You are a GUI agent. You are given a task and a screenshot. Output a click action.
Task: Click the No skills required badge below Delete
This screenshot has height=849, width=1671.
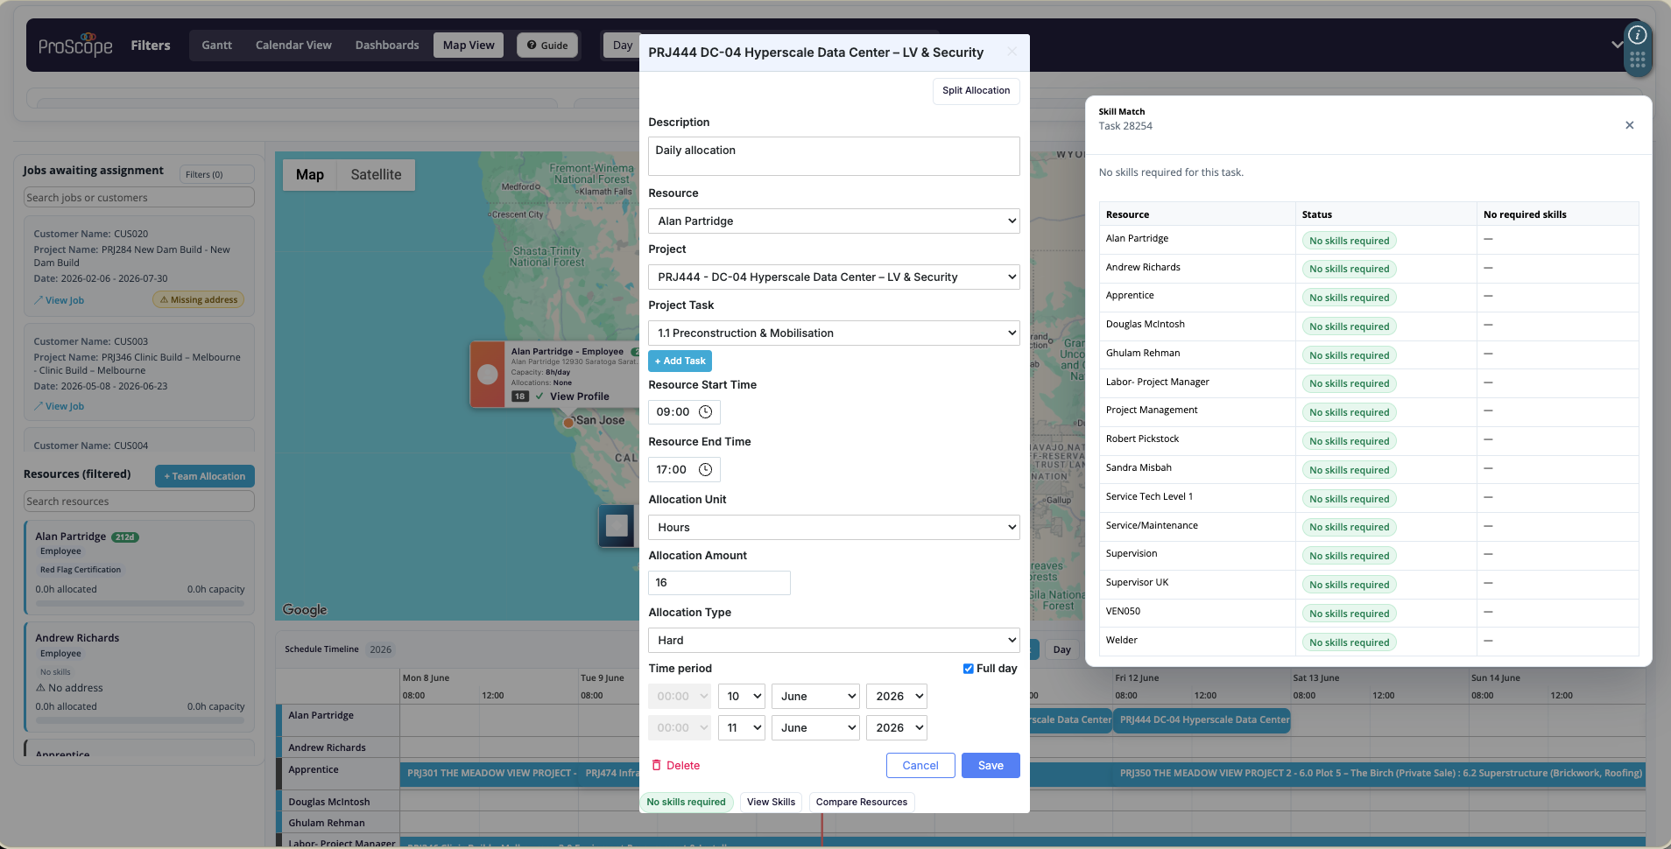686,803
